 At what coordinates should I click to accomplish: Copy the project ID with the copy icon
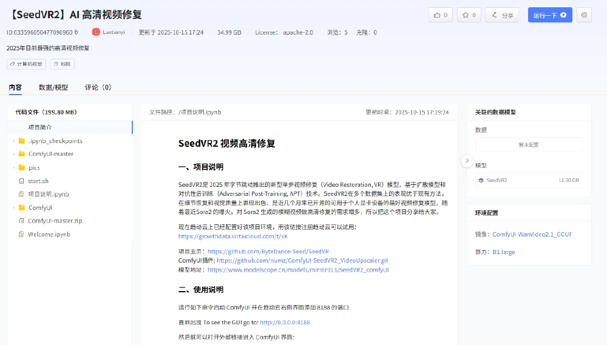tap(76, 32)
